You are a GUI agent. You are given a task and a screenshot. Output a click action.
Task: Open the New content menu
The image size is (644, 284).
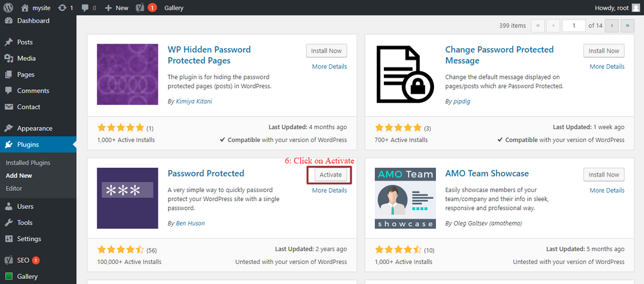pyautogui.click(x=117, y=8)
